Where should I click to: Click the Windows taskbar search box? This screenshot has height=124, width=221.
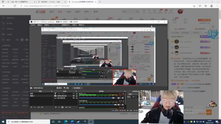(x=28, y=122)
